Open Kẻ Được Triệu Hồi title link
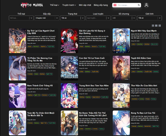 click(93, 114)
